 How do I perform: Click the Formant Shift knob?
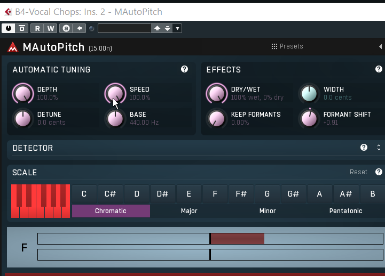coord(309,118)
